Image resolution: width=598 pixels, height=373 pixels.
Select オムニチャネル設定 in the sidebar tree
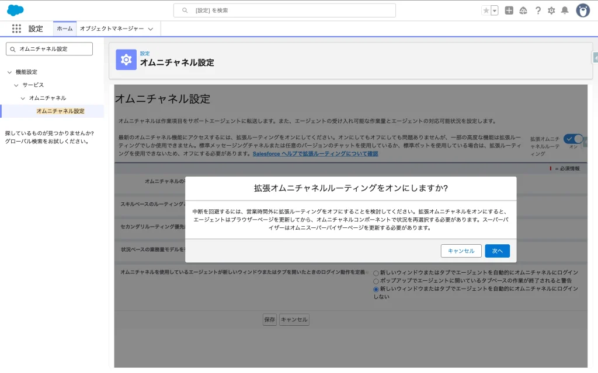[x=60, y=111]
